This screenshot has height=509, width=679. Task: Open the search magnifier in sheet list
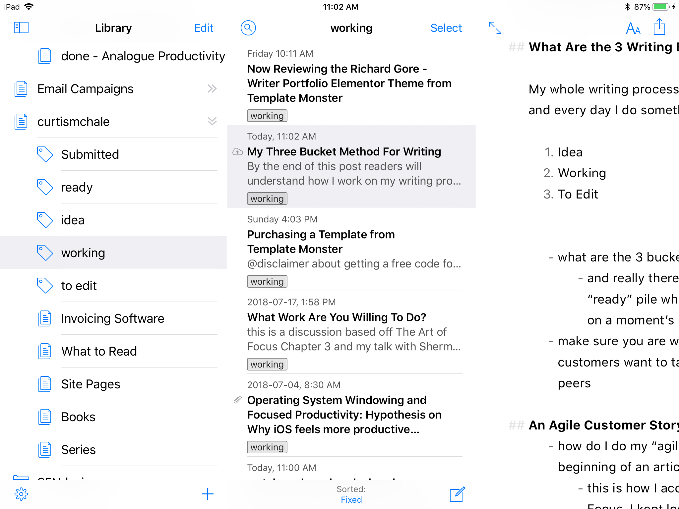tap(248, 28)
